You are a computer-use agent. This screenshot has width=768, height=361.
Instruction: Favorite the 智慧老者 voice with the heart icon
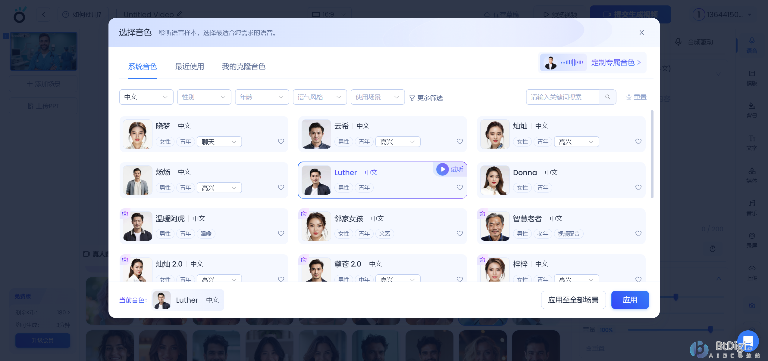pos(638,233)
